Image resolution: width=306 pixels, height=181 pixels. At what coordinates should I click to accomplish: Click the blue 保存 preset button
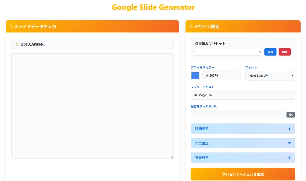click(x=270, y=52)
